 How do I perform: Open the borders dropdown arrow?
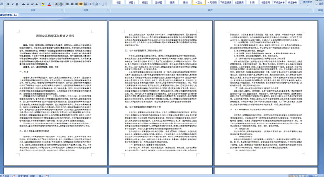pos(105,4)
